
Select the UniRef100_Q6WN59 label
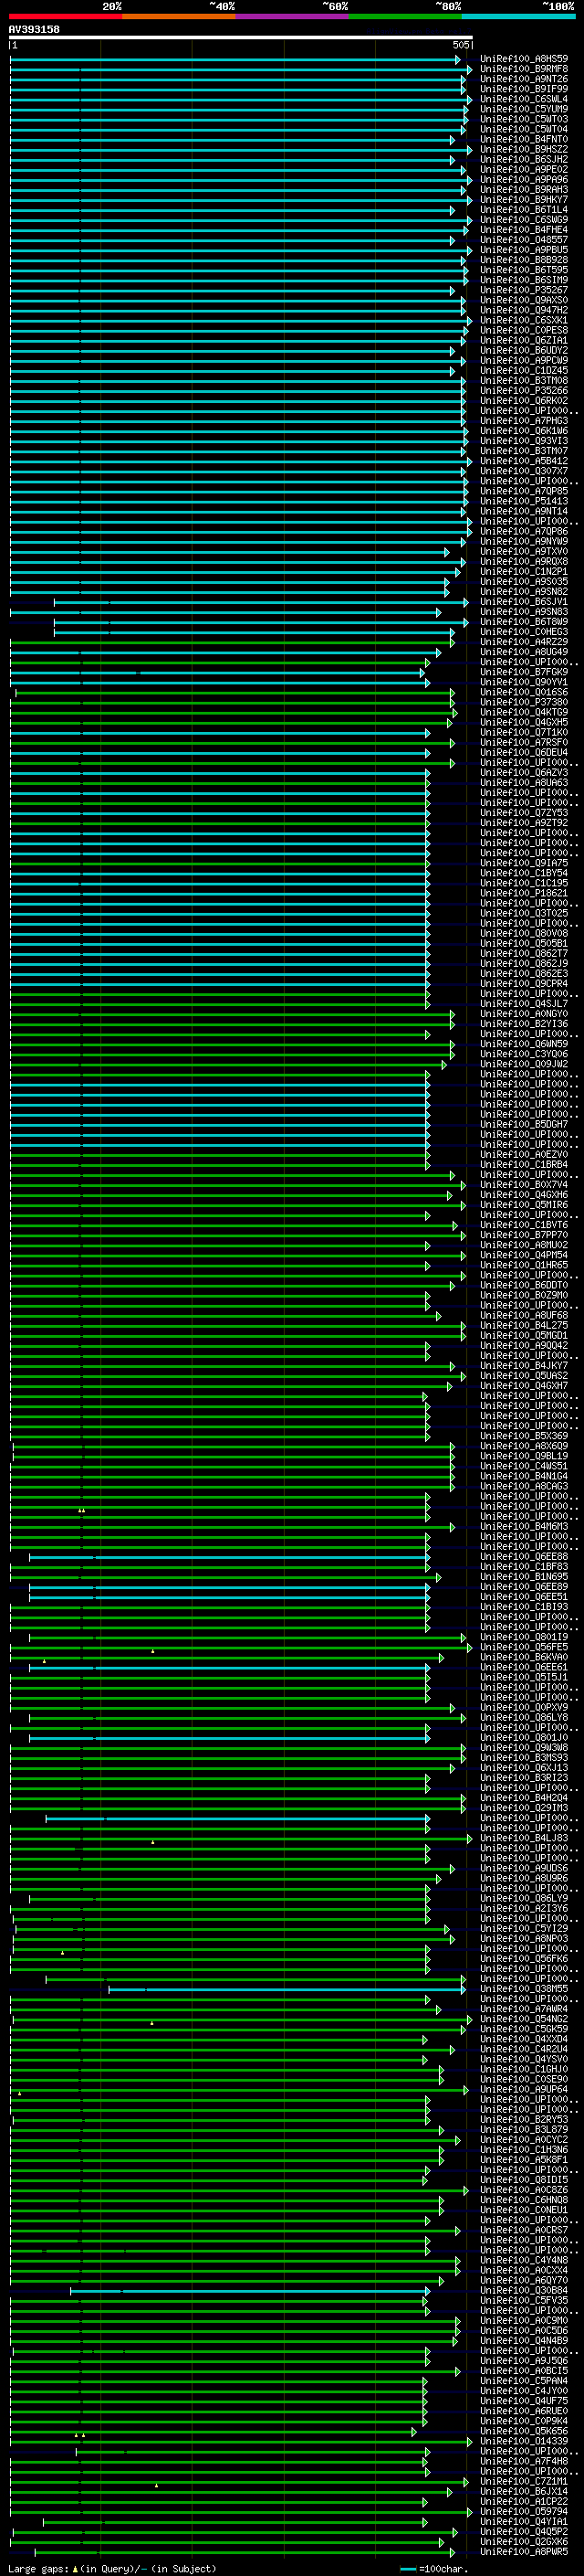(x=524, y=1044)
